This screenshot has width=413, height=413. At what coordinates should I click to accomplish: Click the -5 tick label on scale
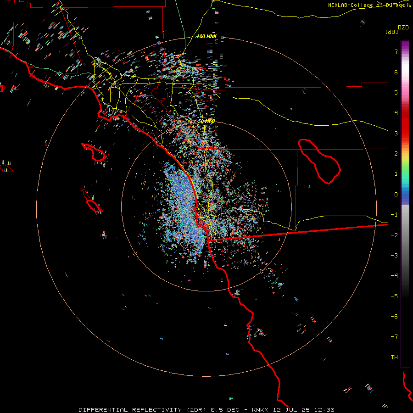coord(394,296)
